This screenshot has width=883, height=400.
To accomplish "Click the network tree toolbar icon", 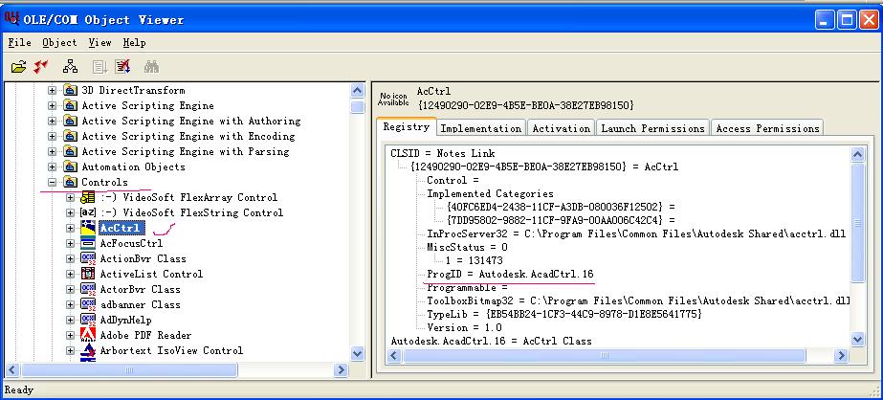I will [x=70, y=67].
